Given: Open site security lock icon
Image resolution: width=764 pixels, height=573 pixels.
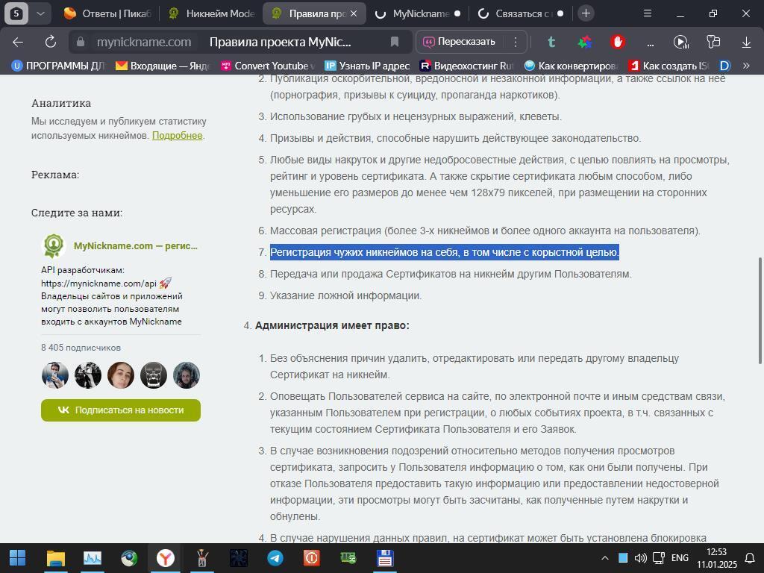Looking at the screenshot, I should pos(81,42).
